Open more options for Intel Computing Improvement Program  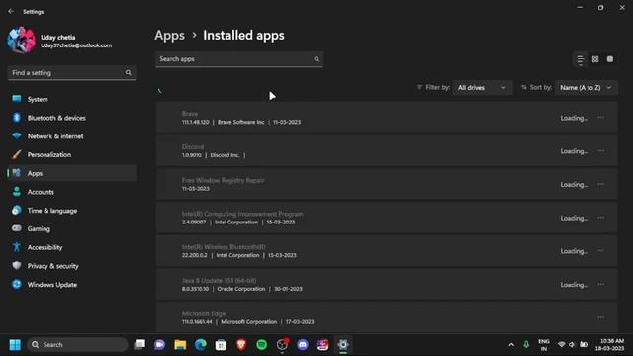[601, 218]
